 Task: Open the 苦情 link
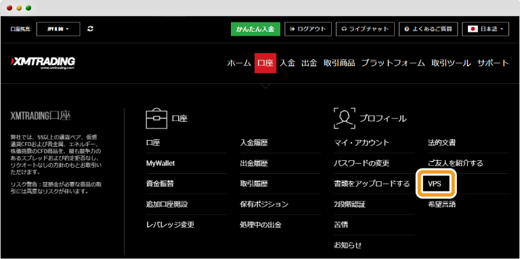(x=341, y=225)
